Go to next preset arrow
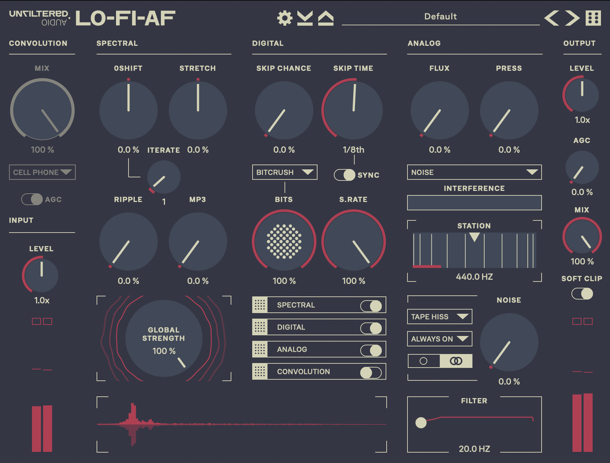This screenshot has width=610, height=463. (x=572, y=18)
